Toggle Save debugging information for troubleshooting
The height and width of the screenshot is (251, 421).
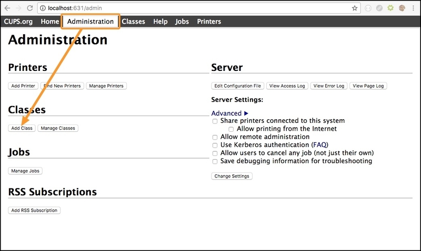click(x=215, y=161)
